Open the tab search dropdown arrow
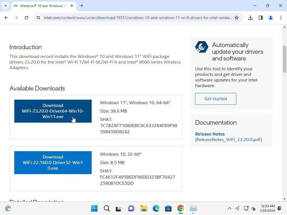The width and height of the screenshot is (287, 215). click(6, 6)
